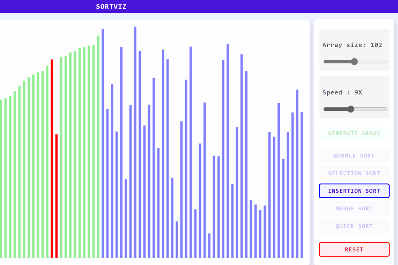Click the taller red bar being compared
398x265 pixels.
pos(52,158)
